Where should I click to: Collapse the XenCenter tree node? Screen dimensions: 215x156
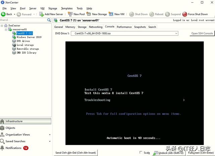tap(2, 25)
